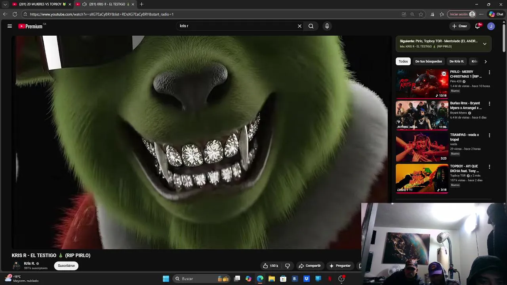Dislike the video with thumbs down
Screen dimensions: 507x285
[x=288, y=266]
